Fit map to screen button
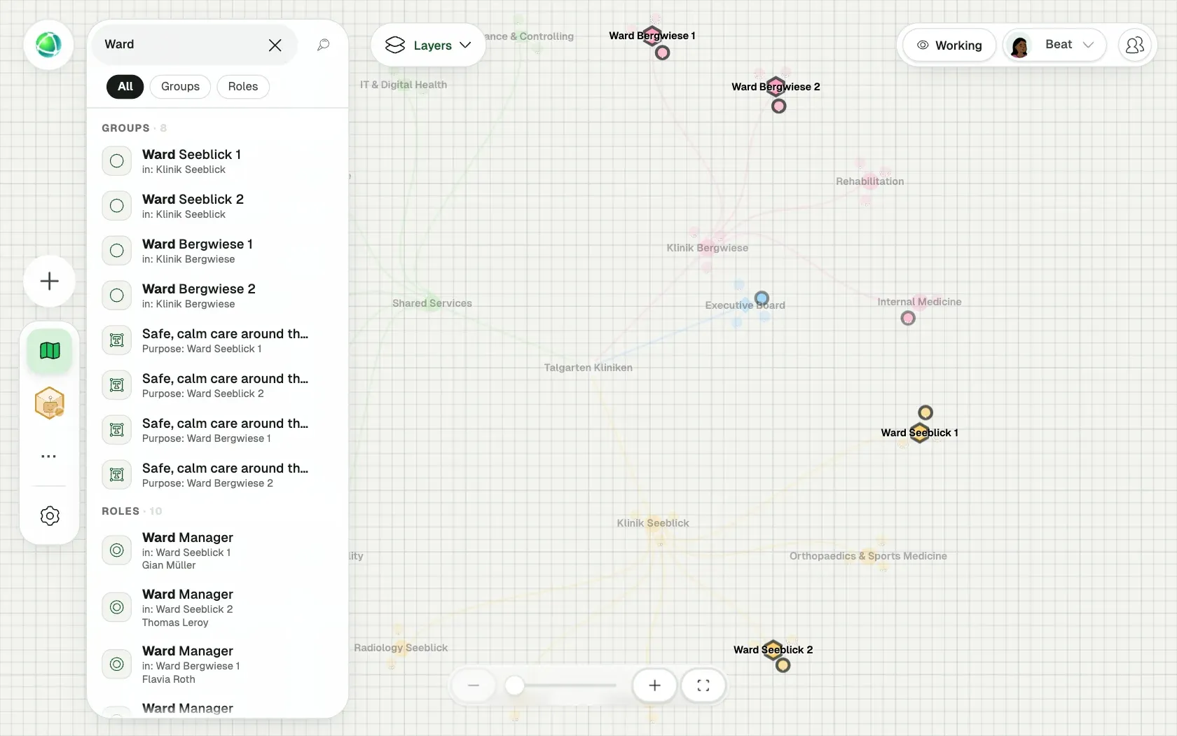The width and height of the screenshot is (1177, 736). pos(703,686)
